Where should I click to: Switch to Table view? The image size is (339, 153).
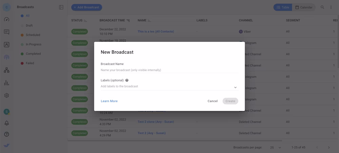coord(283,7)
